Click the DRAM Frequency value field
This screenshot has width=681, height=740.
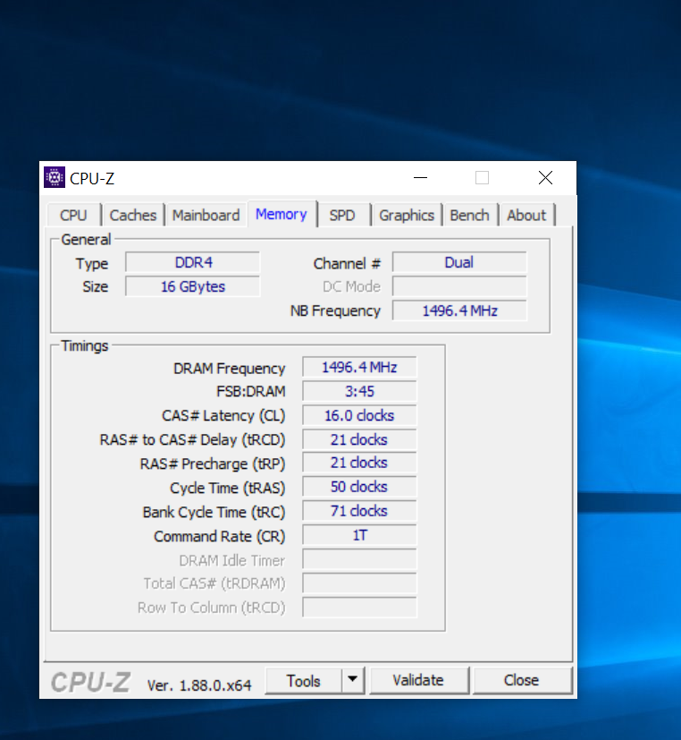(359, 367)
